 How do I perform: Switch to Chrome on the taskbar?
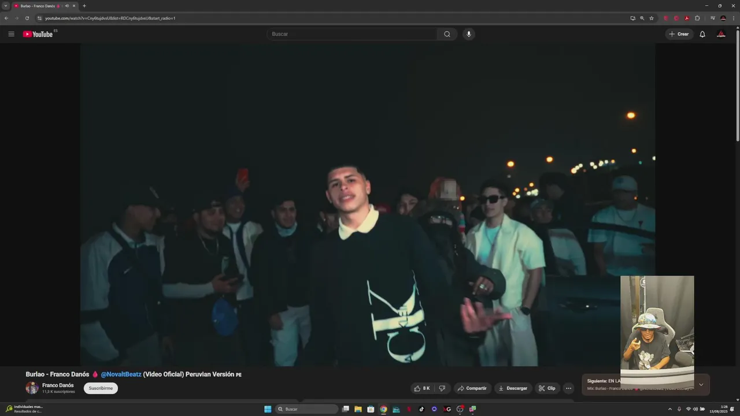coord(383,409)
